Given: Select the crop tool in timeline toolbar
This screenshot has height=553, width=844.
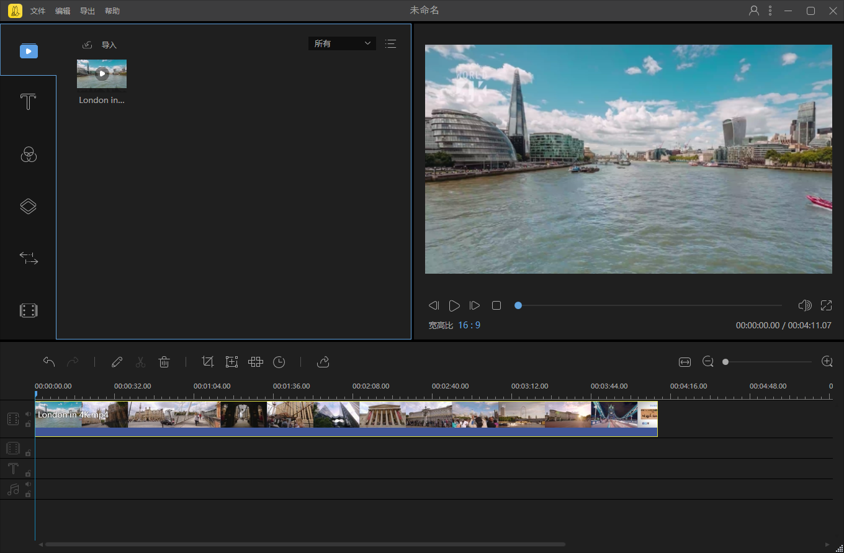Looking at the screenshot, I should 208,362.
